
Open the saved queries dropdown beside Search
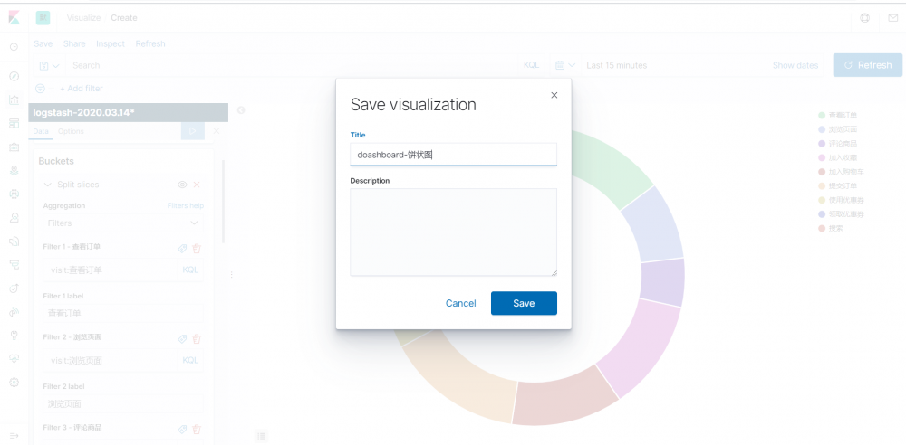(49, 65)
